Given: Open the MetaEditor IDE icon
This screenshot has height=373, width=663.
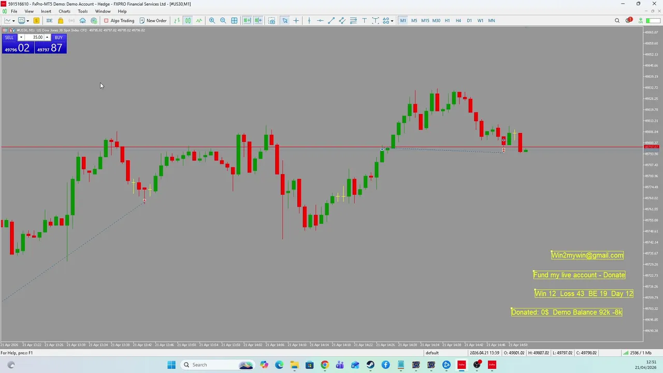Looking at the screenshot, I should [x=49, y=21].
